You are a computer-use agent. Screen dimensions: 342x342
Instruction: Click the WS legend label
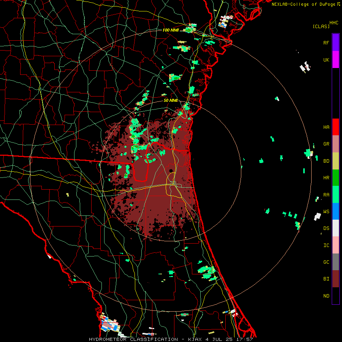coord(326,212)
